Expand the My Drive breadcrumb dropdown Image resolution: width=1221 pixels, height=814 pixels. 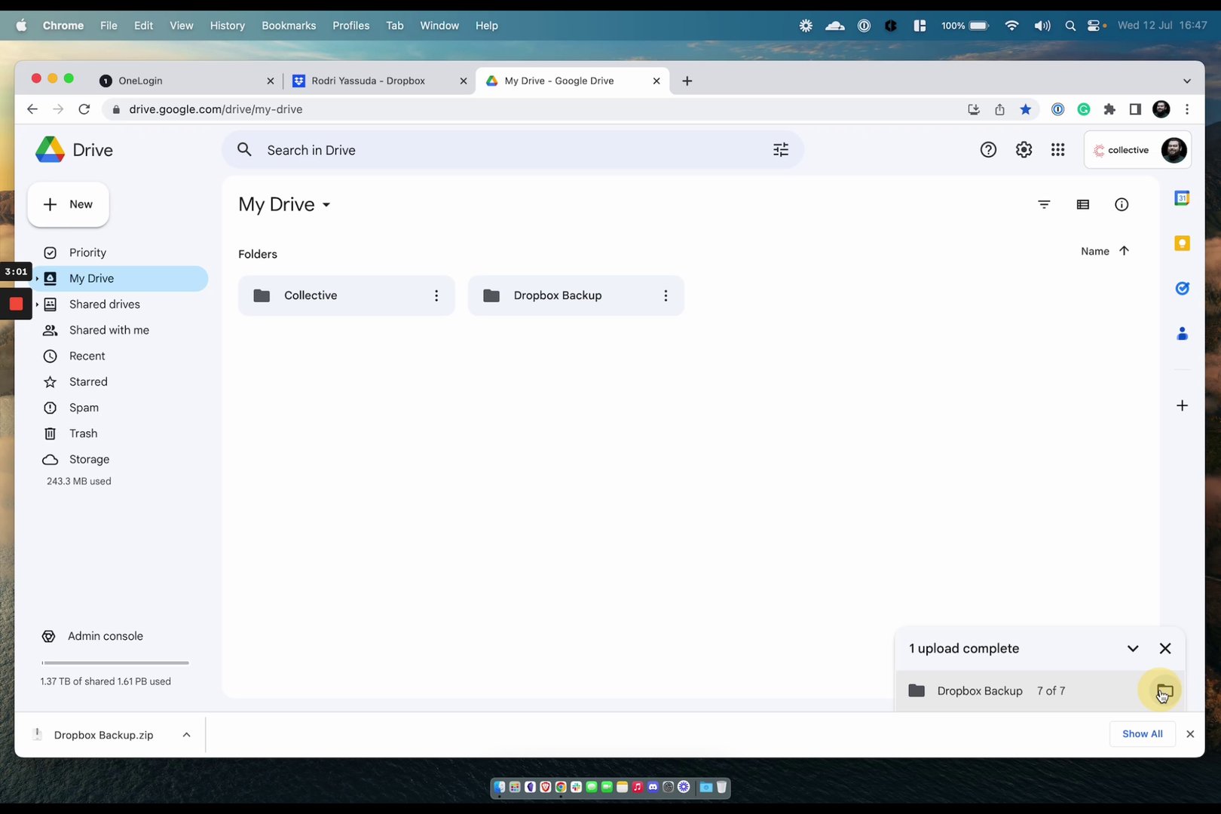click(x=327, y=204)
